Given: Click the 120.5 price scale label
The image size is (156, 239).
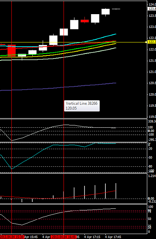Looking at the screenshot, I should tap(152, 83).
